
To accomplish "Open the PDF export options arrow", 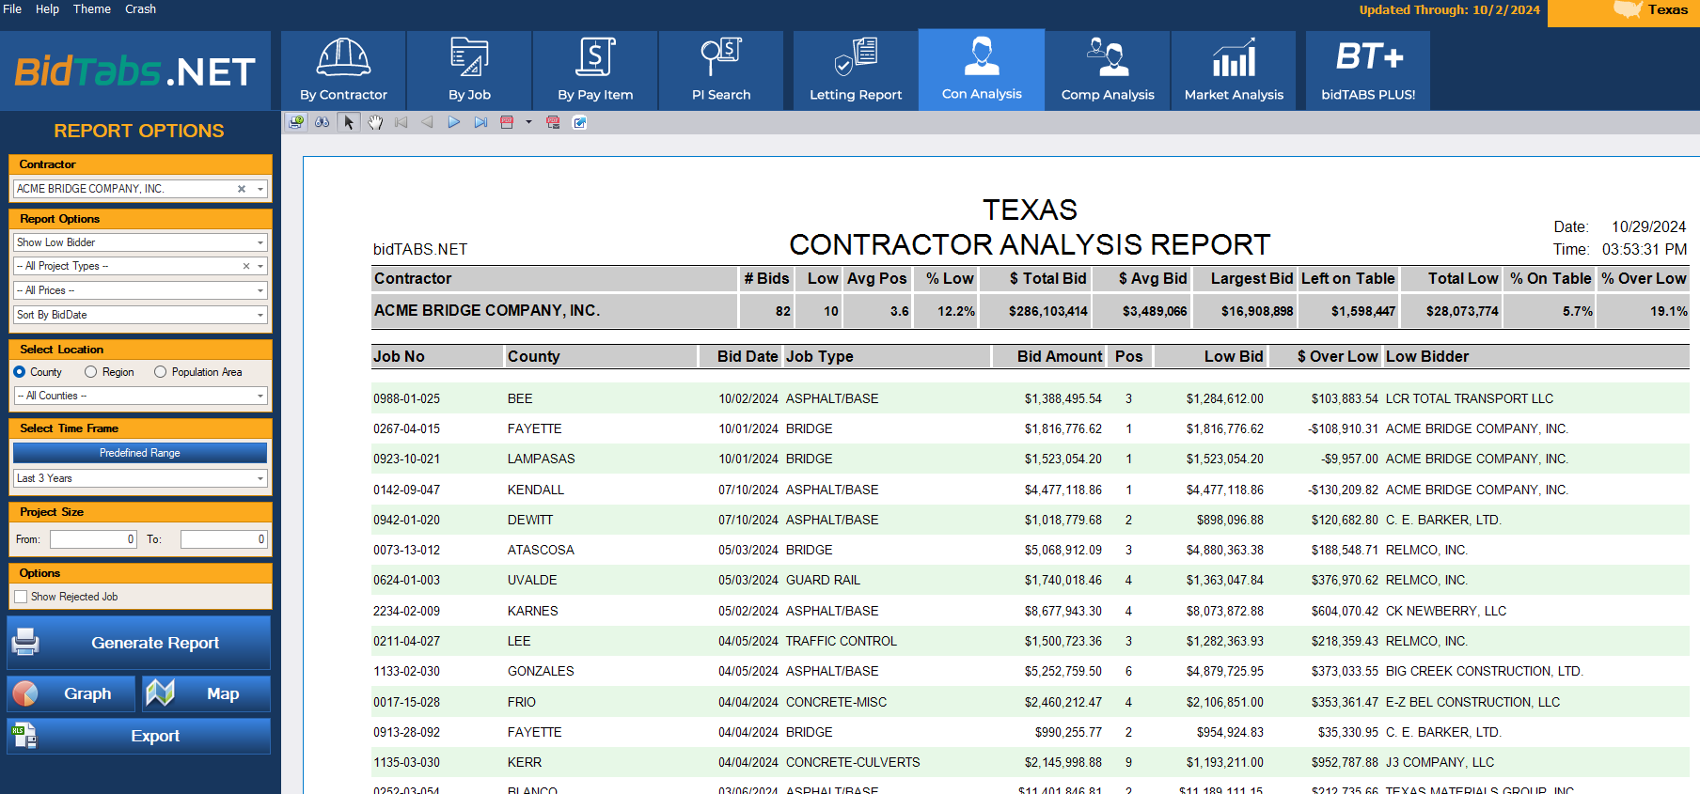I will coord(528,122).
